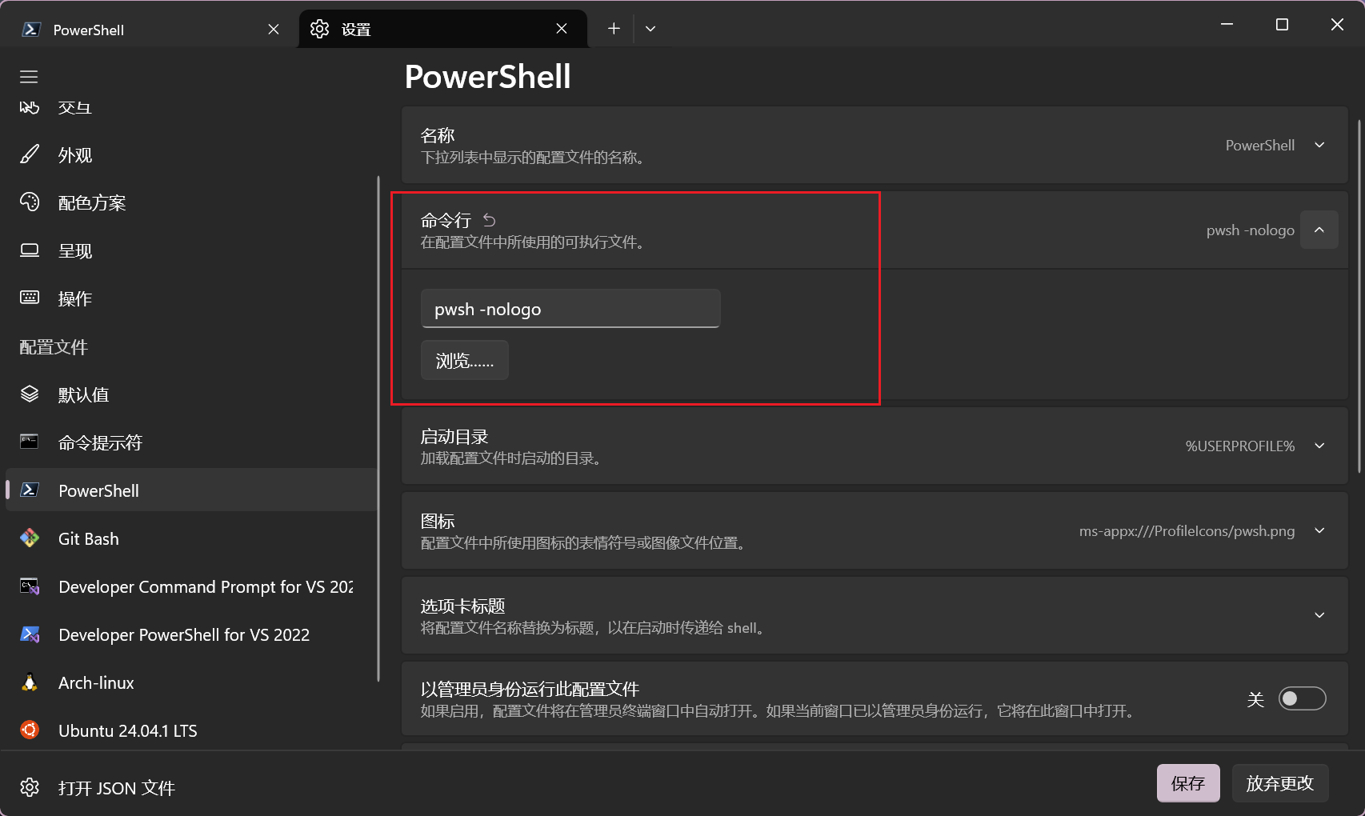Image resolution: width=1365 pixels, height=816 pixels.
Task: Select the 命令提示符 profile
Action: tap(191, 442)
